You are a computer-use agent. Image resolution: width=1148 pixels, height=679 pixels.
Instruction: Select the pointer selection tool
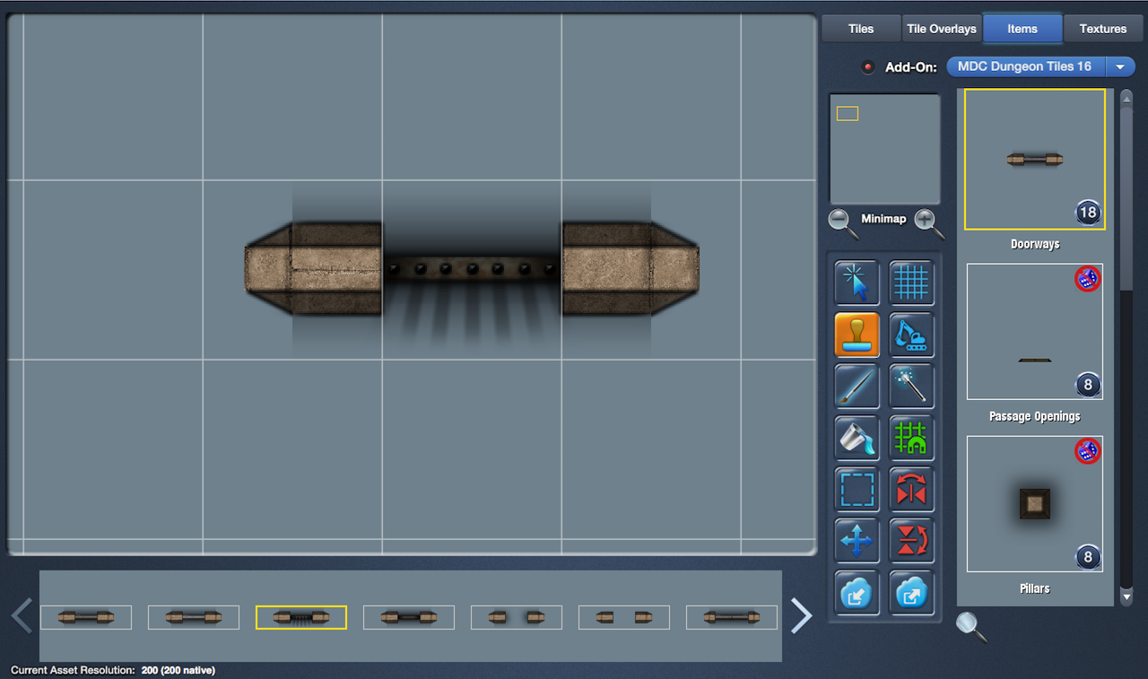pos(857,283)
